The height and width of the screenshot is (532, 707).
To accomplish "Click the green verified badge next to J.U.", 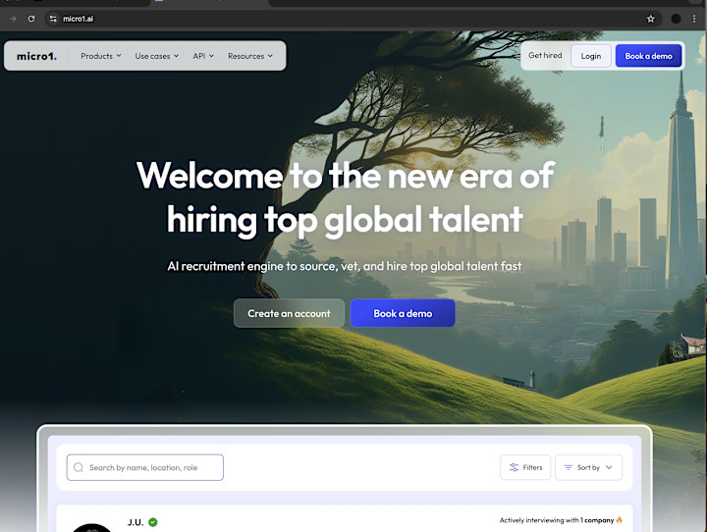I will pos(153,522).
